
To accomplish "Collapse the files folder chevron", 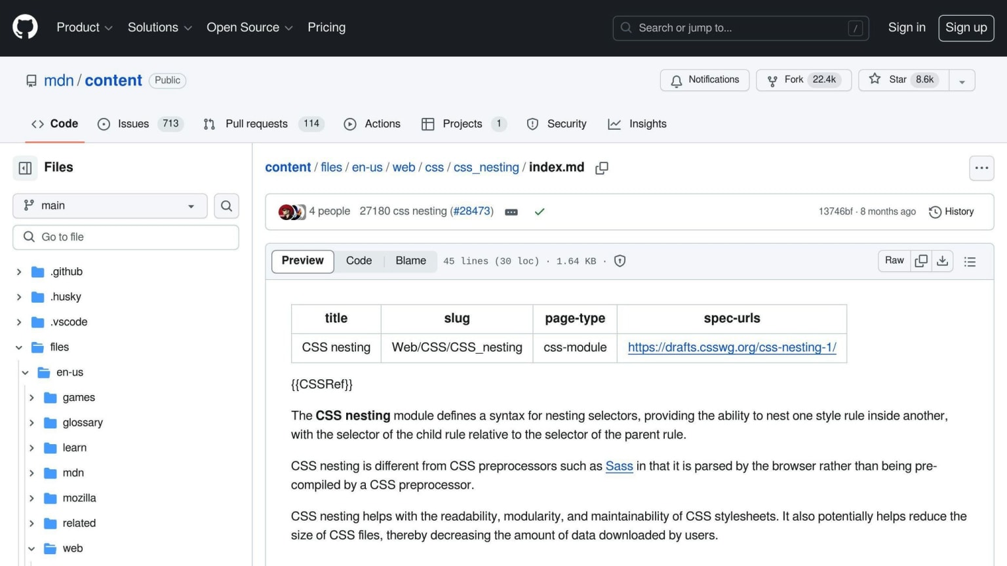I will (19, 347).
